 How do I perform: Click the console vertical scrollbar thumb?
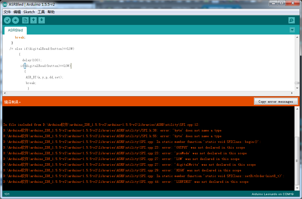coord(297,161)
